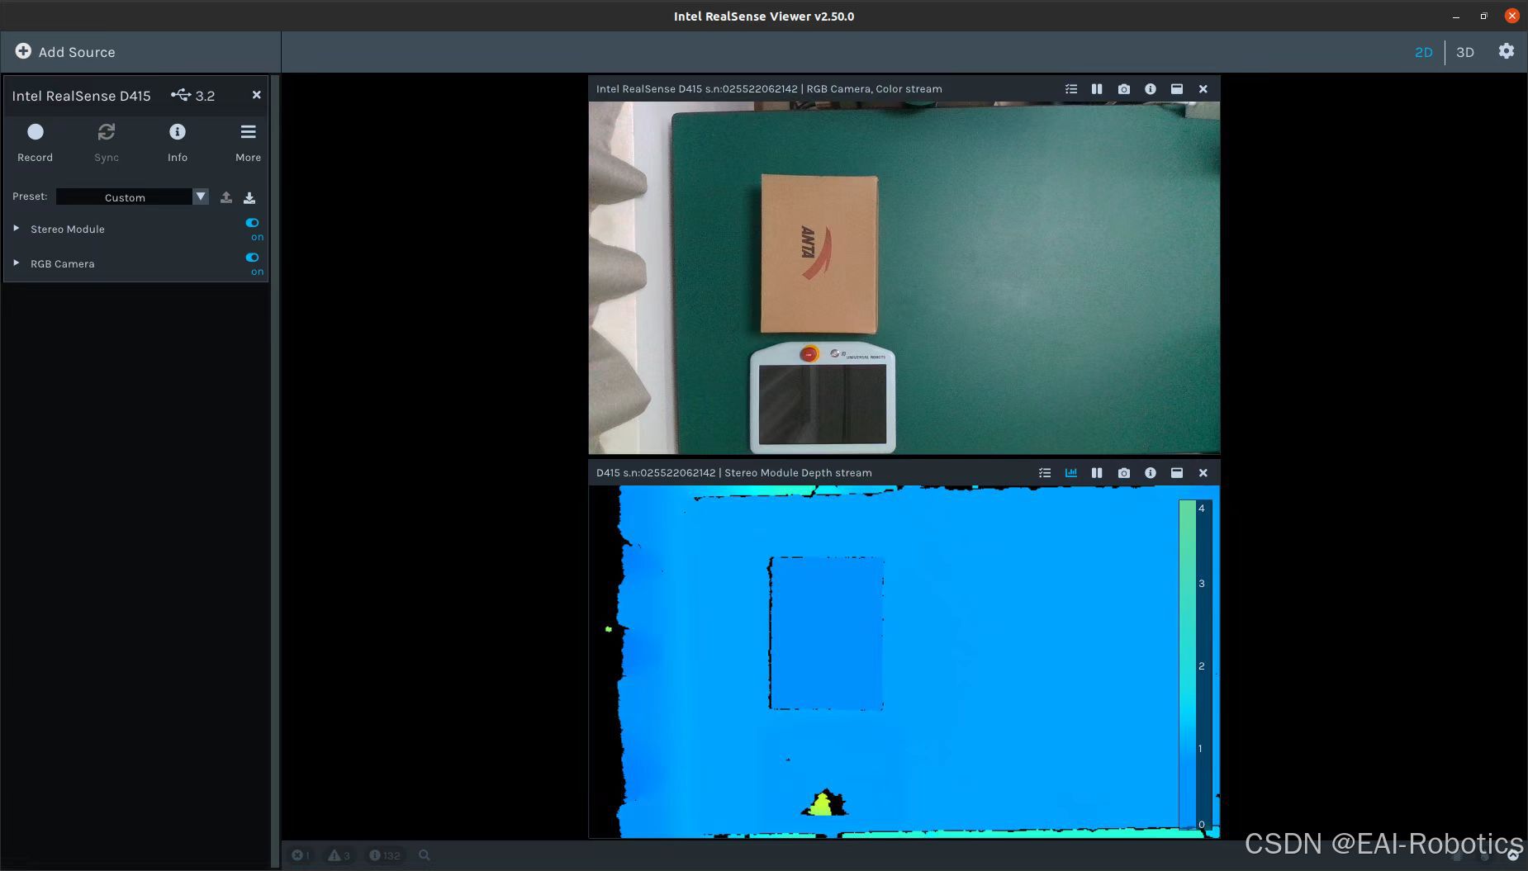Show Color stream info overlay

1150,88
